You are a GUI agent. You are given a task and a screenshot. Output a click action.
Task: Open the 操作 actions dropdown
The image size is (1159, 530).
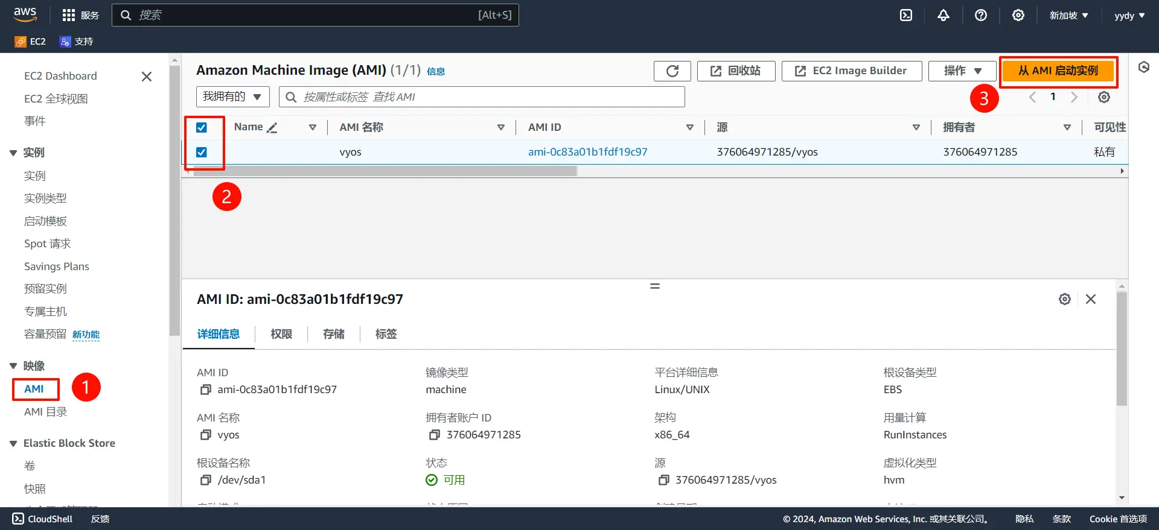962,71
